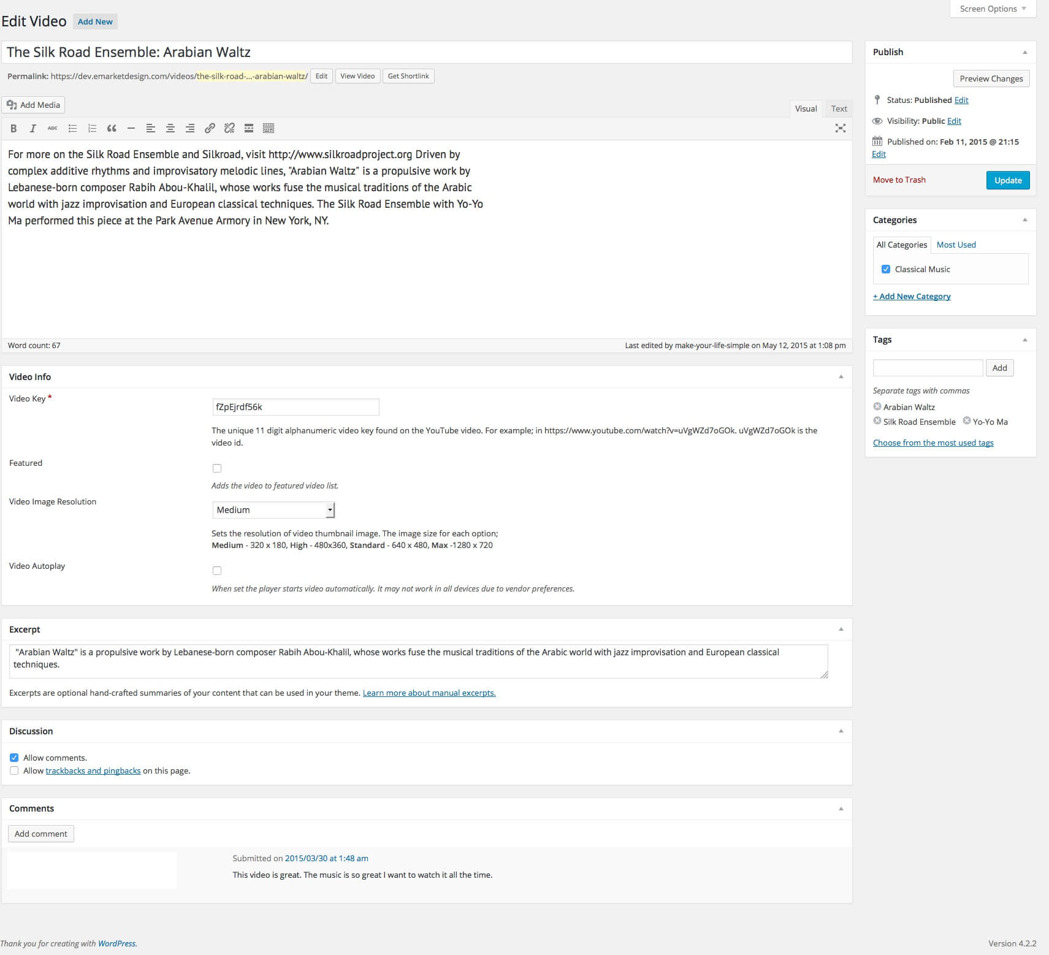The width and height of the screenshot is (1049, 955).
Task: Open the Add Media dialog
Action: point(34,104)
